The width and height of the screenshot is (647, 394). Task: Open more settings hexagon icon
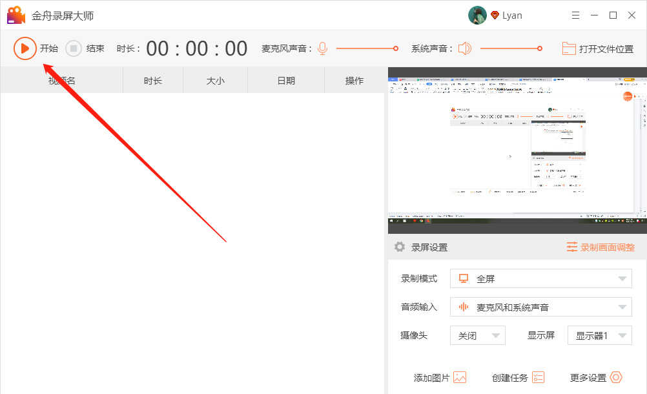(615, 377)
